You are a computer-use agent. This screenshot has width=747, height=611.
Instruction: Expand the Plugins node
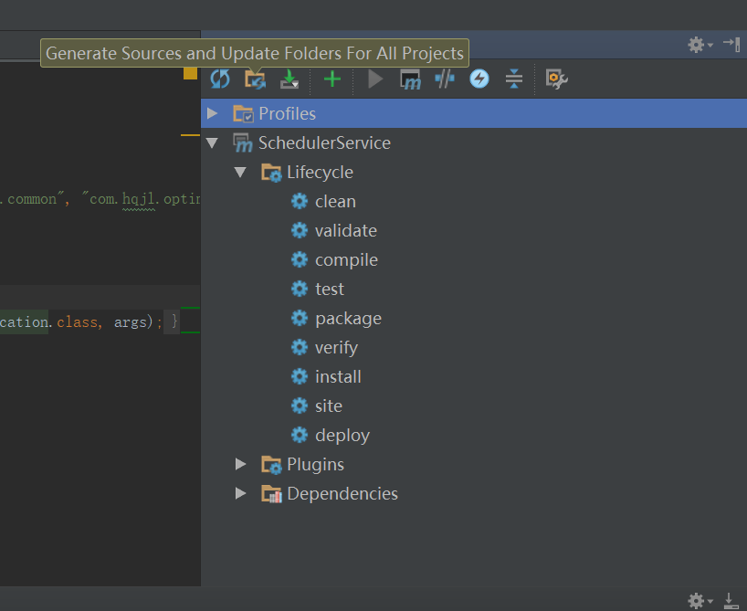240,464
